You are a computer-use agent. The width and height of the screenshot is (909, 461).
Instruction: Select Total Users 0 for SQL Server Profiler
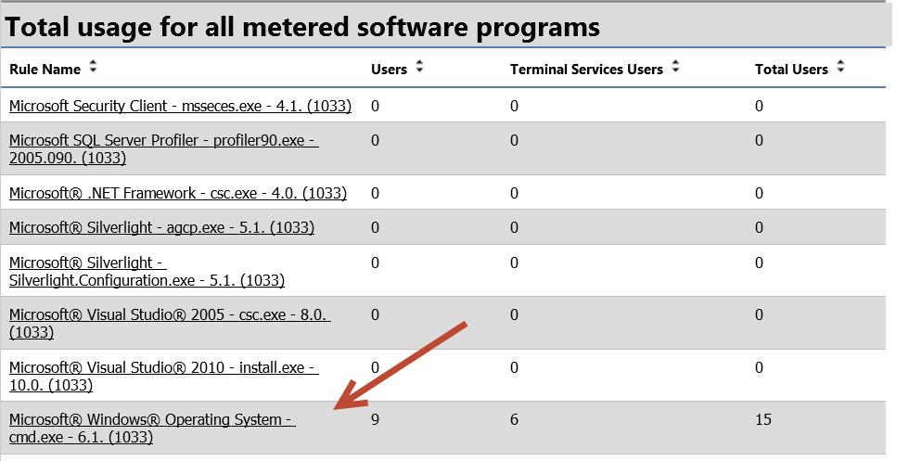click(760, 140)
